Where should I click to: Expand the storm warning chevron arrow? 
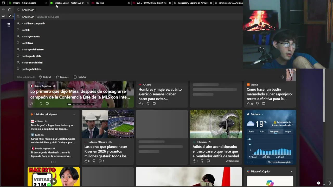click(x=292, y=124)
